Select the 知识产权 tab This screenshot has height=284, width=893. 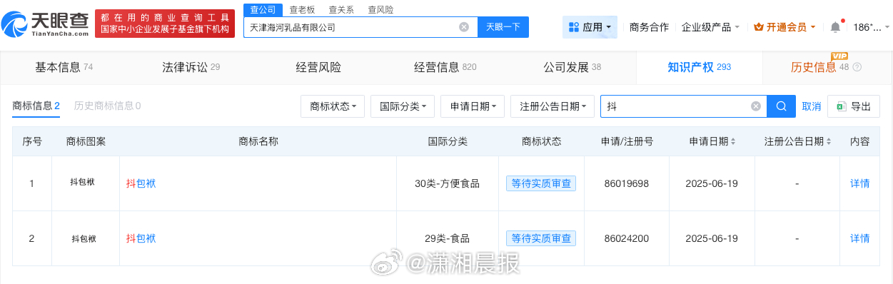click(x=700, y=67)
